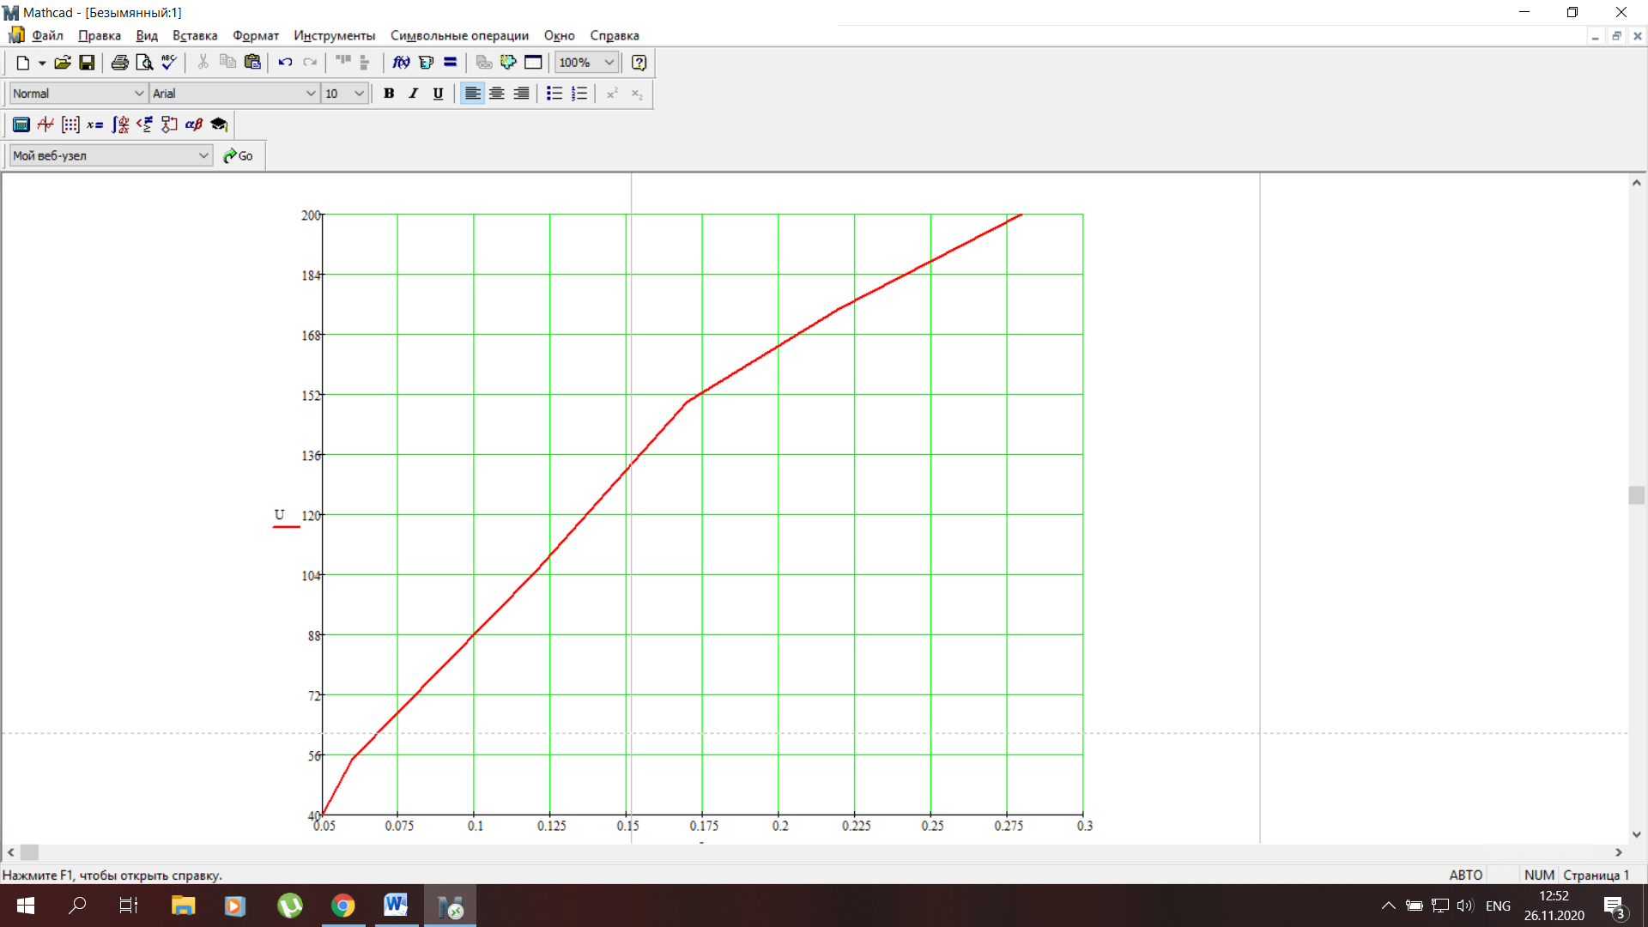Screen dimensions: 1648x927
Task: Open Microsoft Word from the taskbar
Action: tap(396, 905)
